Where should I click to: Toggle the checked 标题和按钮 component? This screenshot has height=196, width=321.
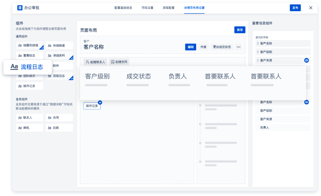[30, 45]
